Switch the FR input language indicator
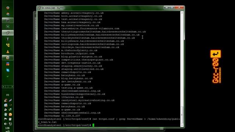The height and width of the screenshot is (132, 235). 8,95
